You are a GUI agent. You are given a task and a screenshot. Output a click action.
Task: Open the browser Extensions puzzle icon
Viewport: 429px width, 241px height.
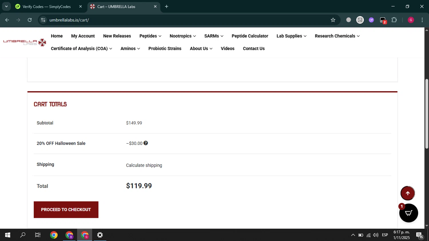(394, 20)
